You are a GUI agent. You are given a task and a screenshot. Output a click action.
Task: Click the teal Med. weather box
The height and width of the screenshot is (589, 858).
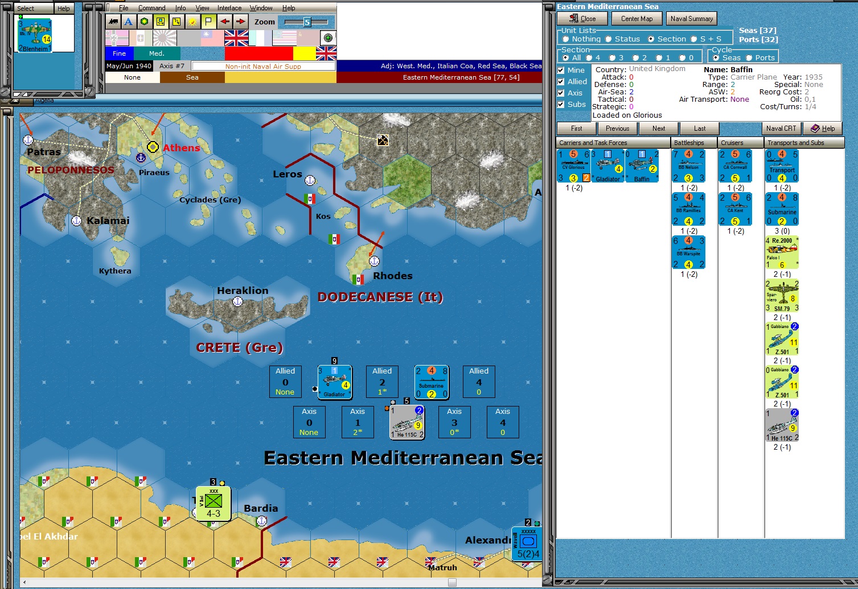click(x=157, y=53)
